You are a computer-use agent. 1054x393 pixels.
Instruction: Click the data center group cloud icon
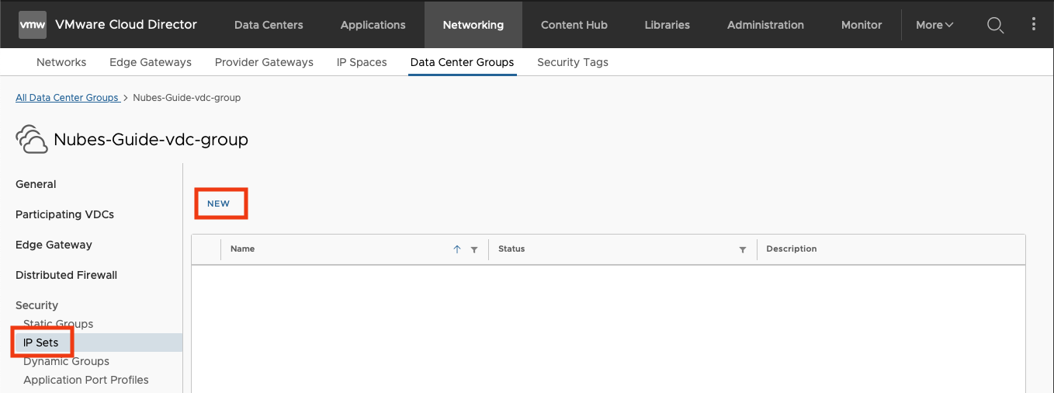point(31,139)
